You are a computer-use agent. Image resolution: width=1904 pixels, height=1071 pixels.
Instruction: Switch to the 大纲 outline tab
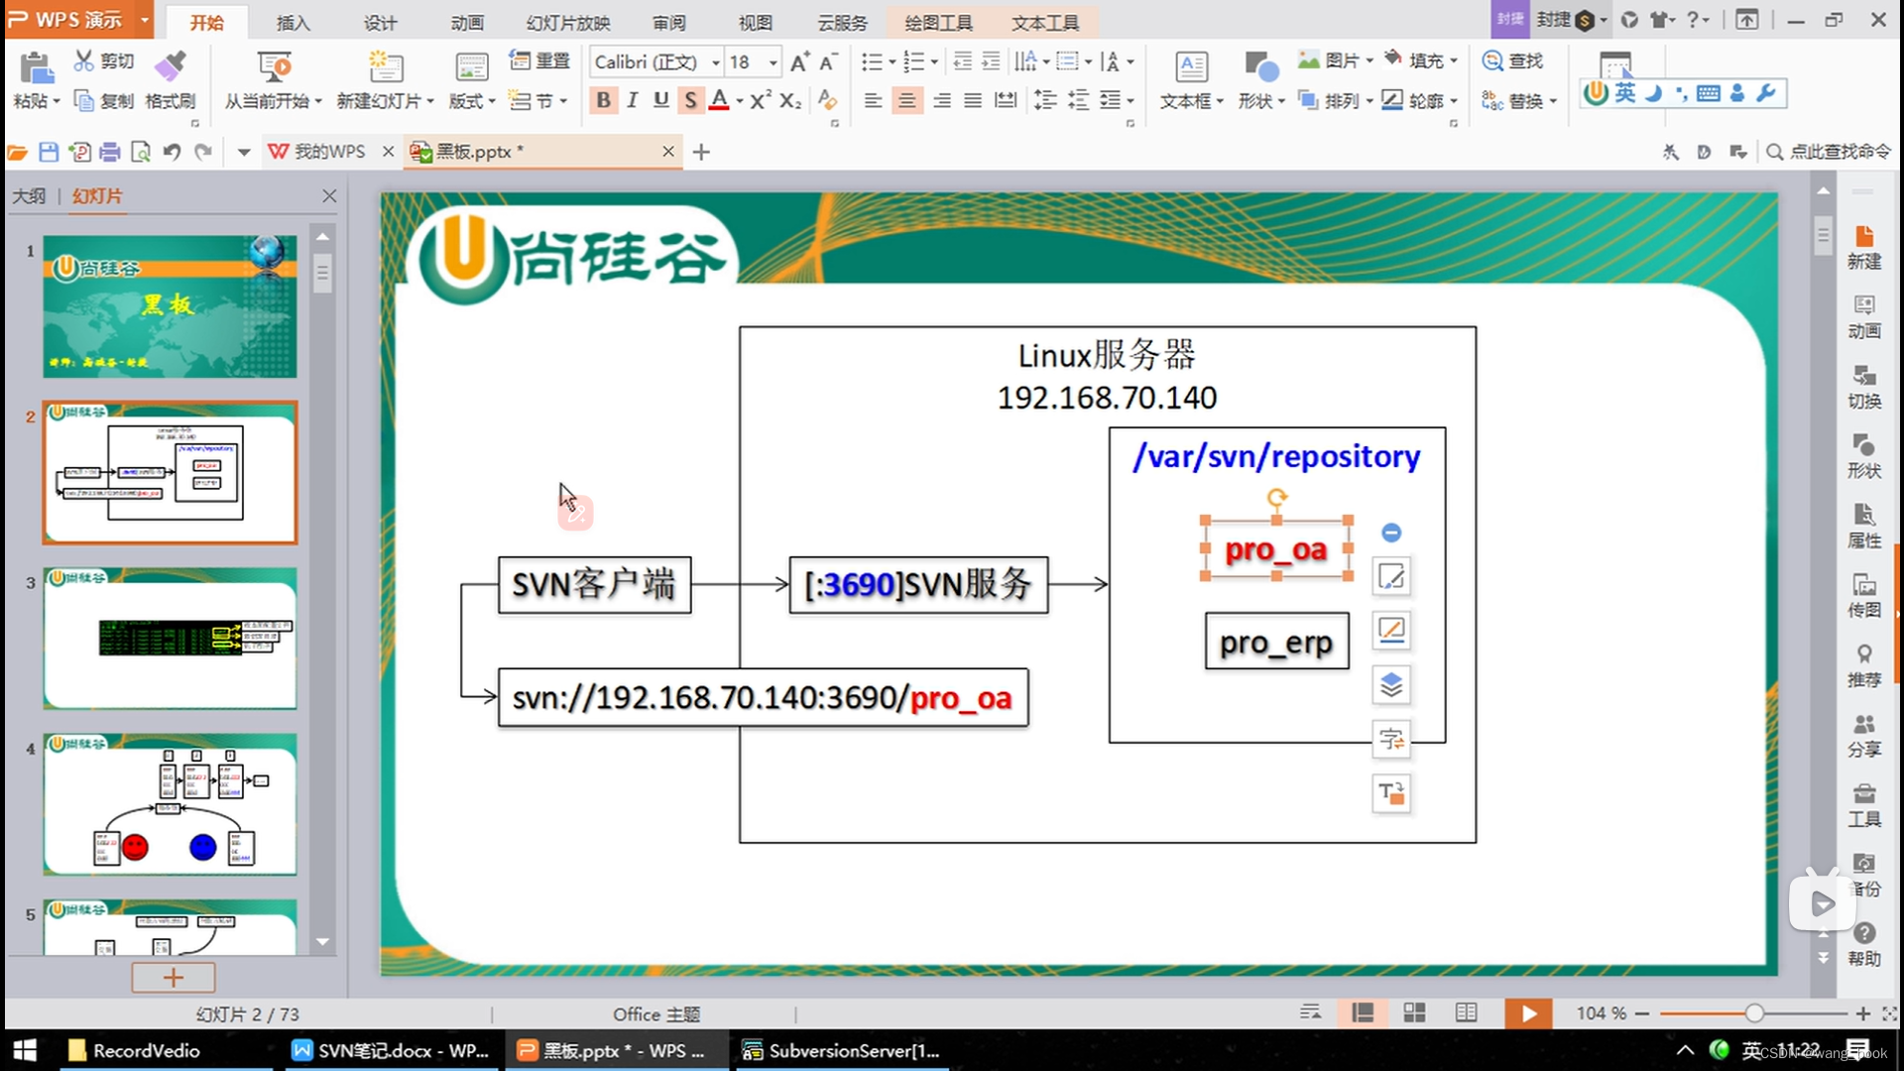(29, 196)
